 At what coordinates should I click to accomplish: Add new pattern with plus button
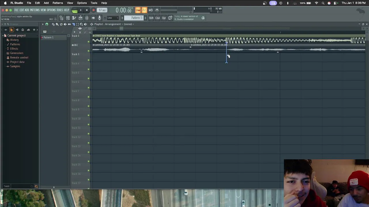pos(146,18)
